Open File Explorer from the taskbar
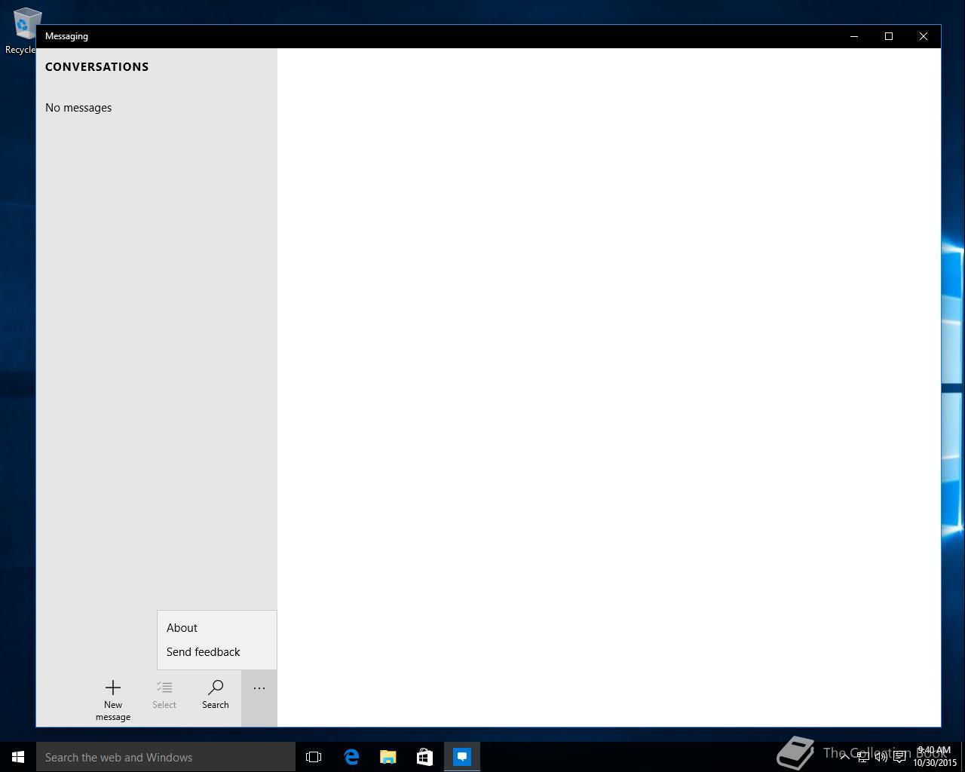The height and width of the screenshot is (772, 965). click(388, 757)
